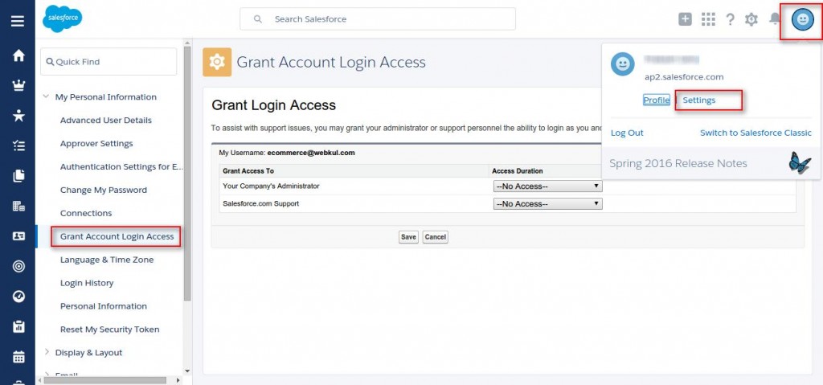Open Authentication Settings for External Systems

pos(122,166)
